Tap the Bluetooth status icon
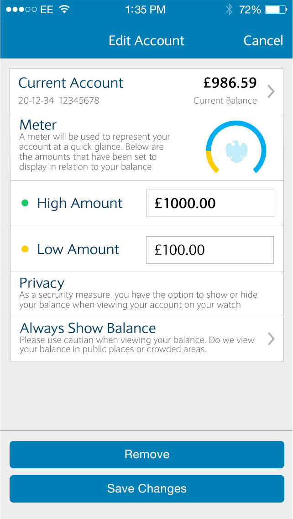This screenshot has width=293, height=519. 229,10
